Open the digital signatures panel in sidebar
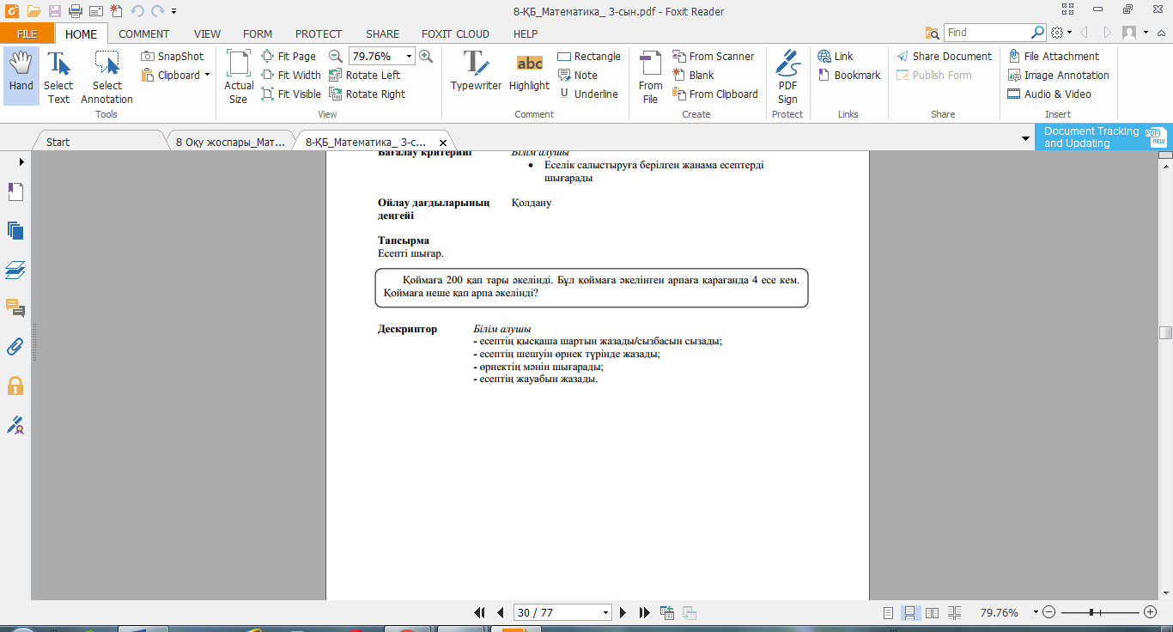The image size is (1173, 632). pos(15,424)
